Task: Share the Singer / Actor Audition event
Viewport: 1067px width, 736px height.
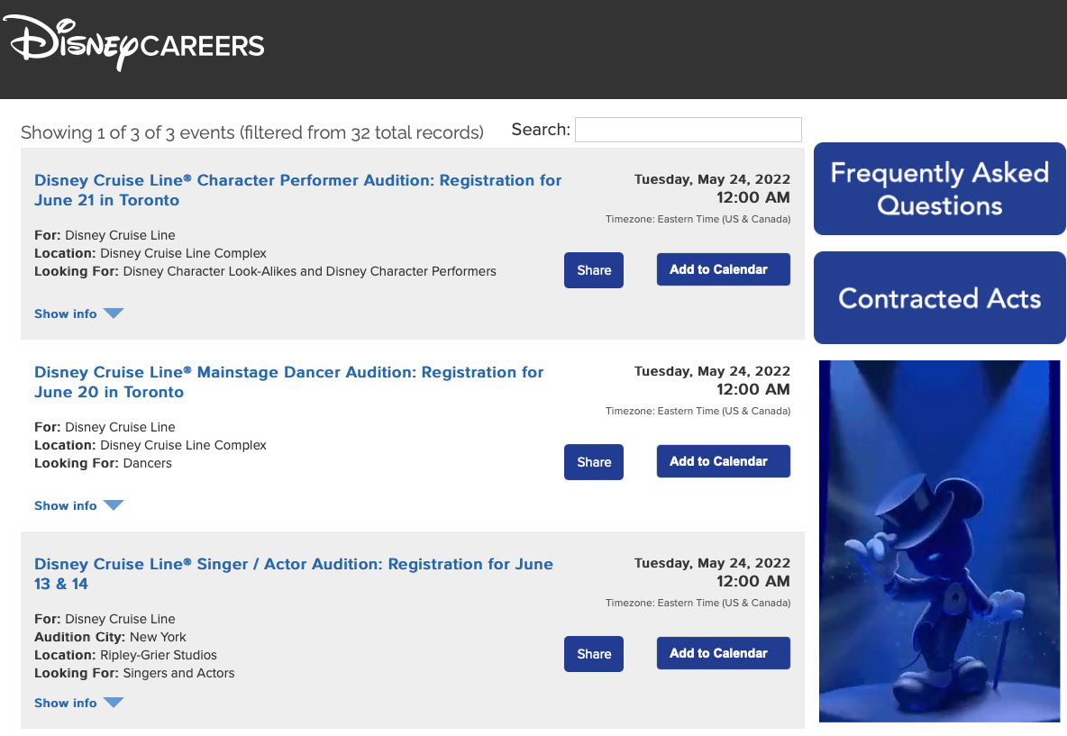Action: pyautogui.click(x=593, y=654)
